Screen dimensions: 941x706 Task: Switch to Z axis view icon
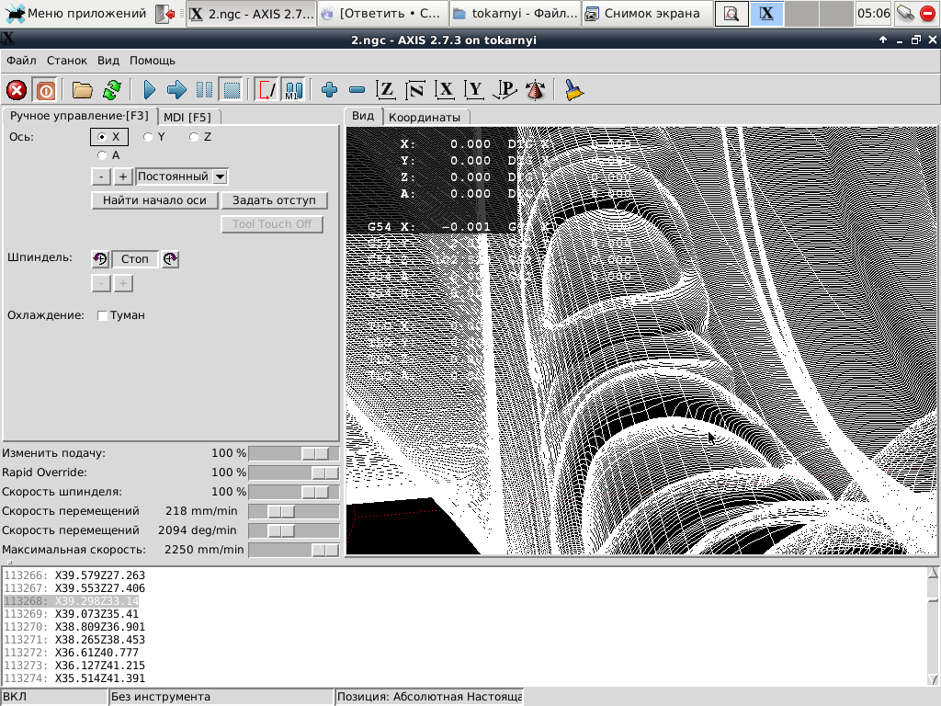386,90
